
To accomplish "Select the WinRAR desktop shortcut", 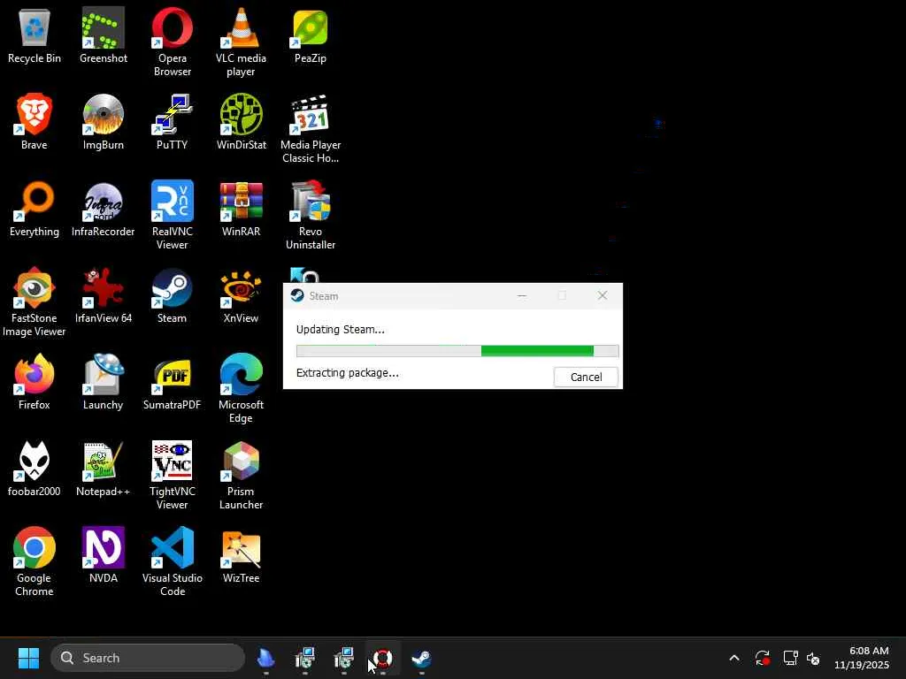I will [241, 209].
